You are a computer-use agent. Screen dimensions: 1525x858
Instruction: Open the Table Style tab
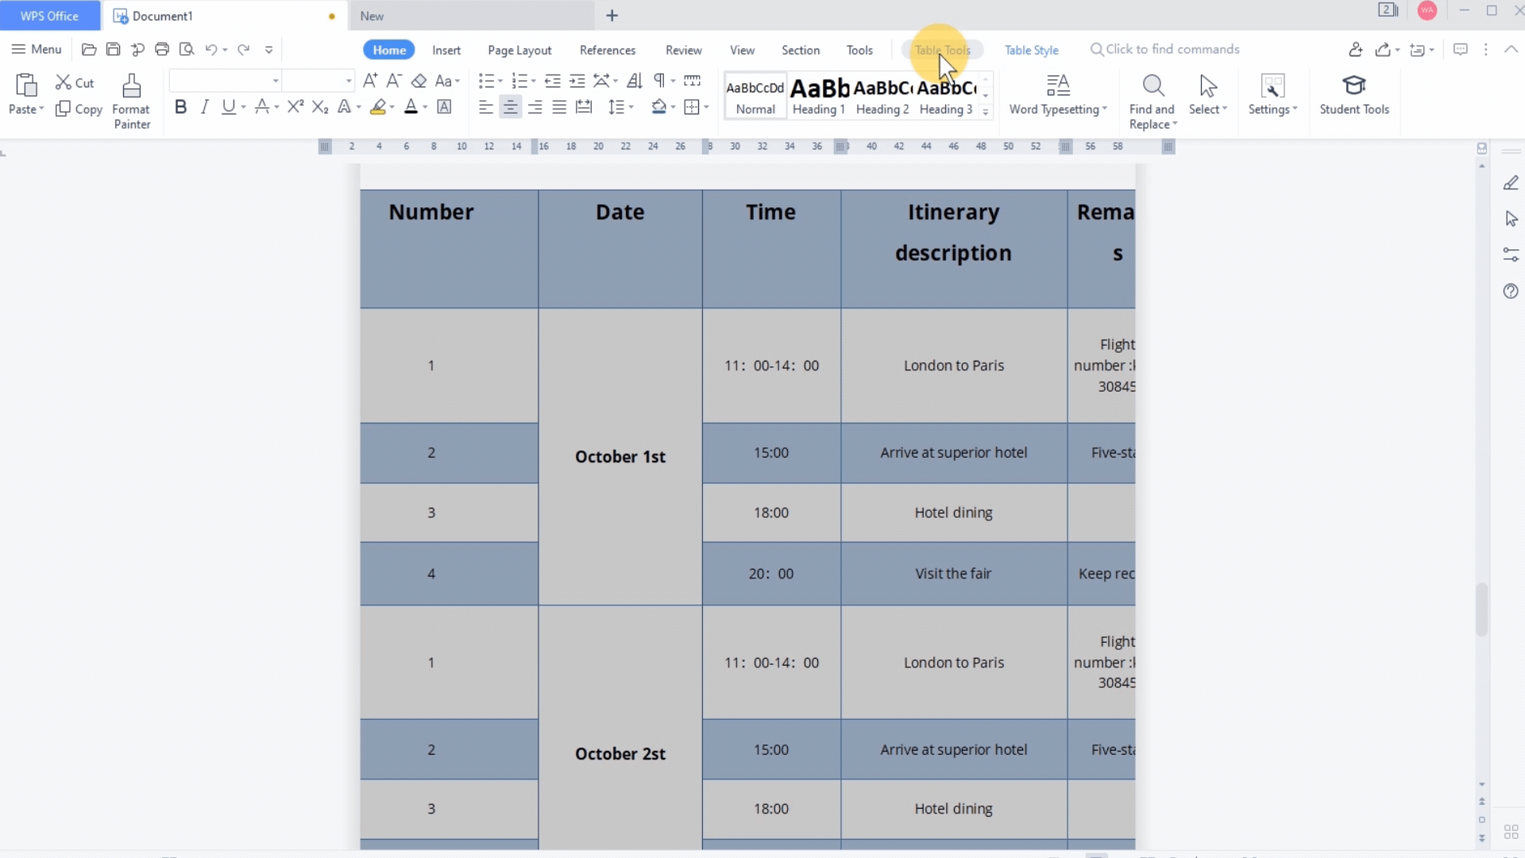[x=1031, y=50]
